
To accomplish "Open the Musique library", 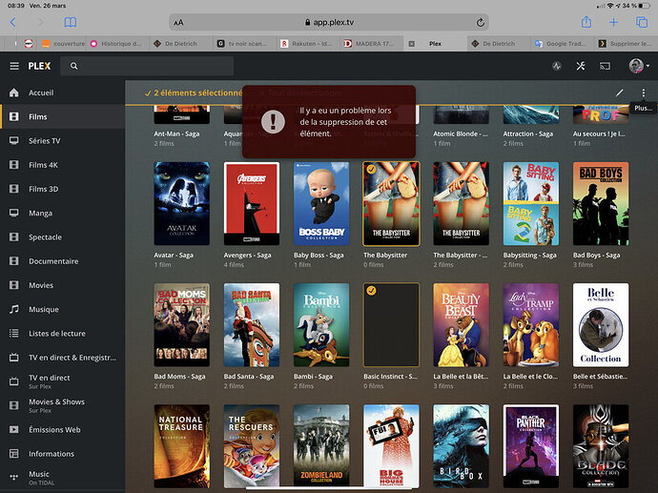I will (x=63, y=309).
